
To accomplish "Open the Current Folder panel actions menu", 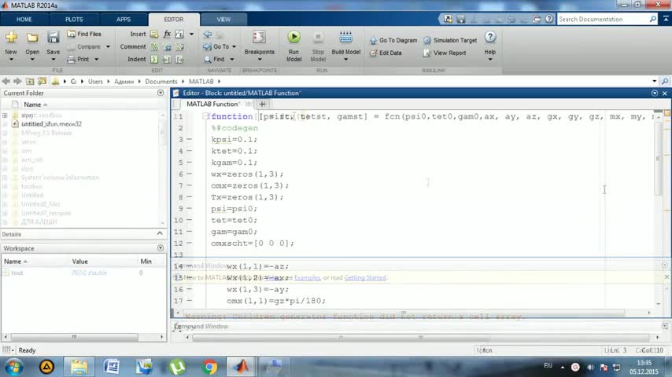I will (161, 93).
